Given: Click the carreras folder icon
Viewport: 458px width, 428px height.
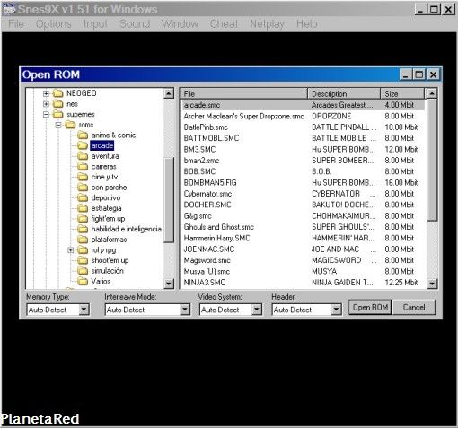Looking at the screenshot, I should 83,167.
